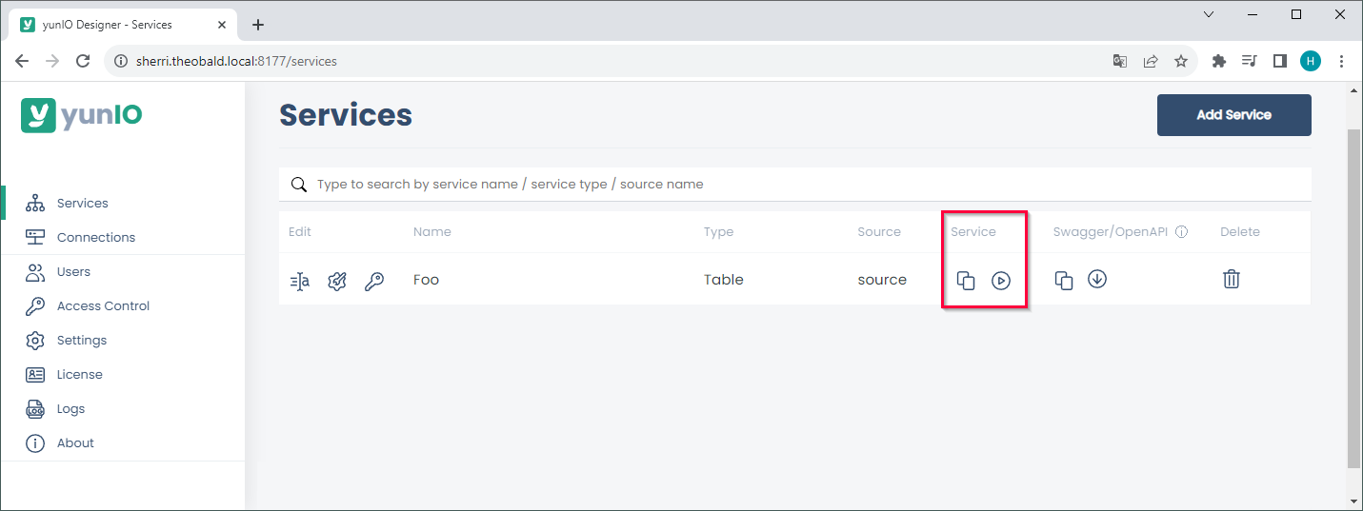Run the Foo service with play icon

click(1000, 281)
